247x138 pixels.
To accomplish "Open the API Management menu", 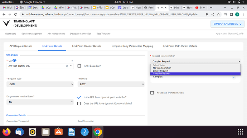I will coord(56,34).
